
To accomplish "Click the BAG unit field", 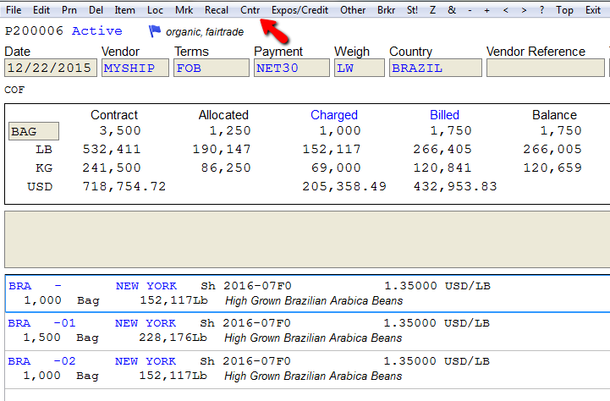I will tap(34, 131).
